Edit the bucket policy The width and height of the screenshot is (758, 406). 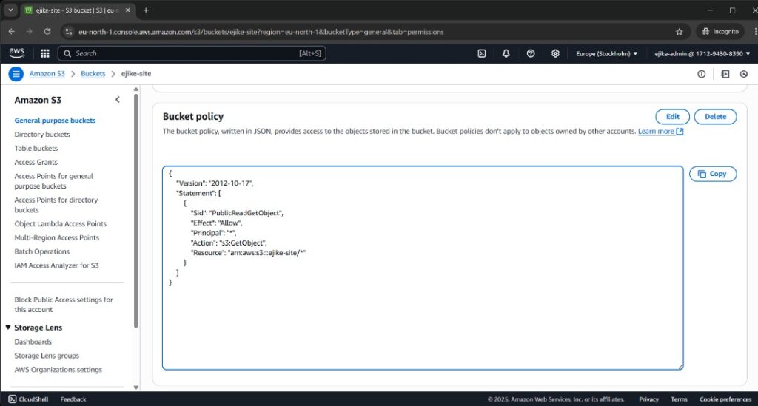[x=672, y=117]
